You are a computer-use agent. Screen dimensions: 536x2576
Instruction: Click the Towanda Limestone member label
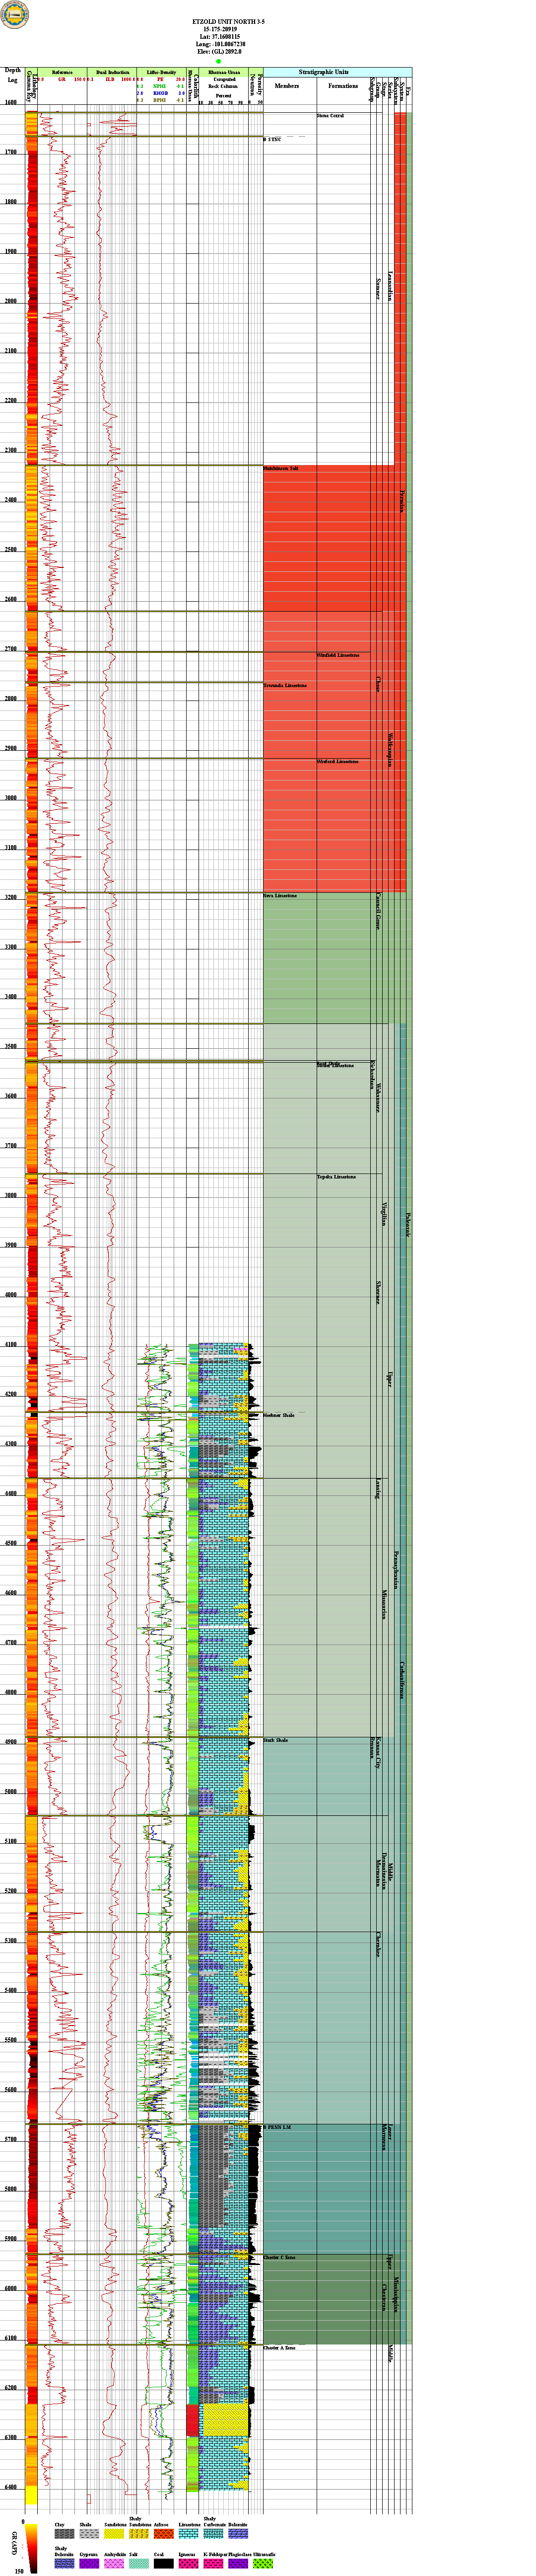[x=285, y=685]
